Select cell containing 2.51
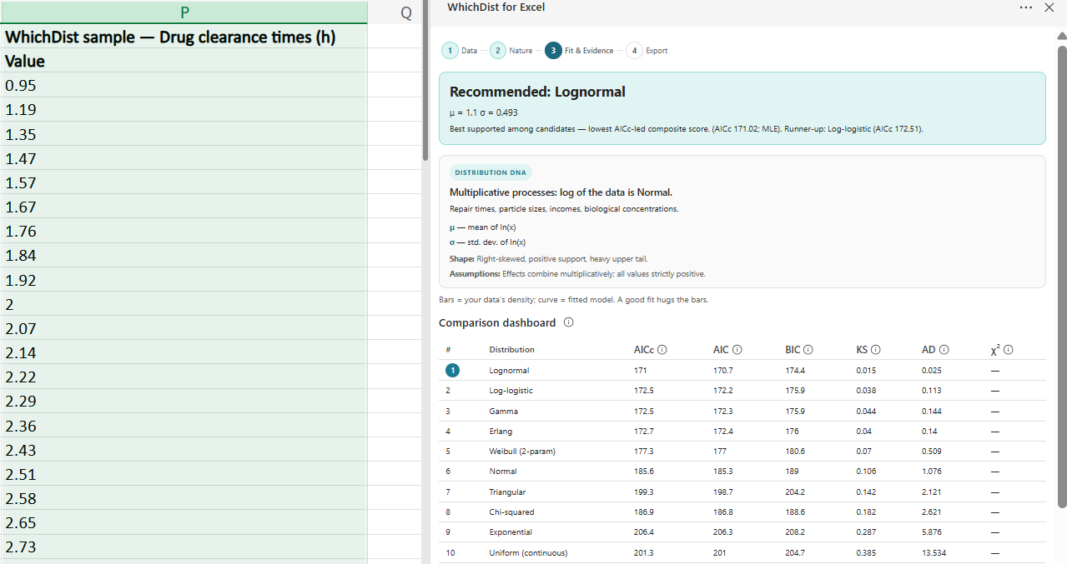1067x564 pixels. click(x=184, y=474)
